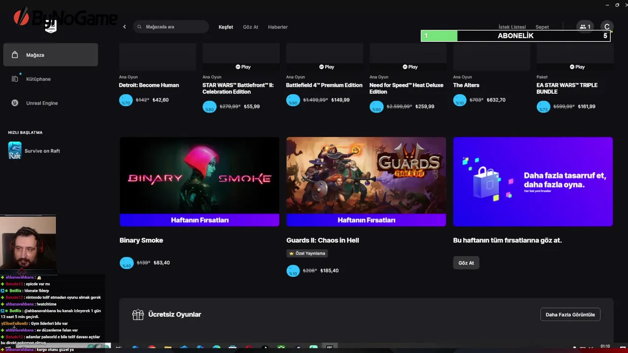The width and height of the screenshot is (628, 353).
Task: Click the Unreal Engine logo icon
Action: click(15, 103)
